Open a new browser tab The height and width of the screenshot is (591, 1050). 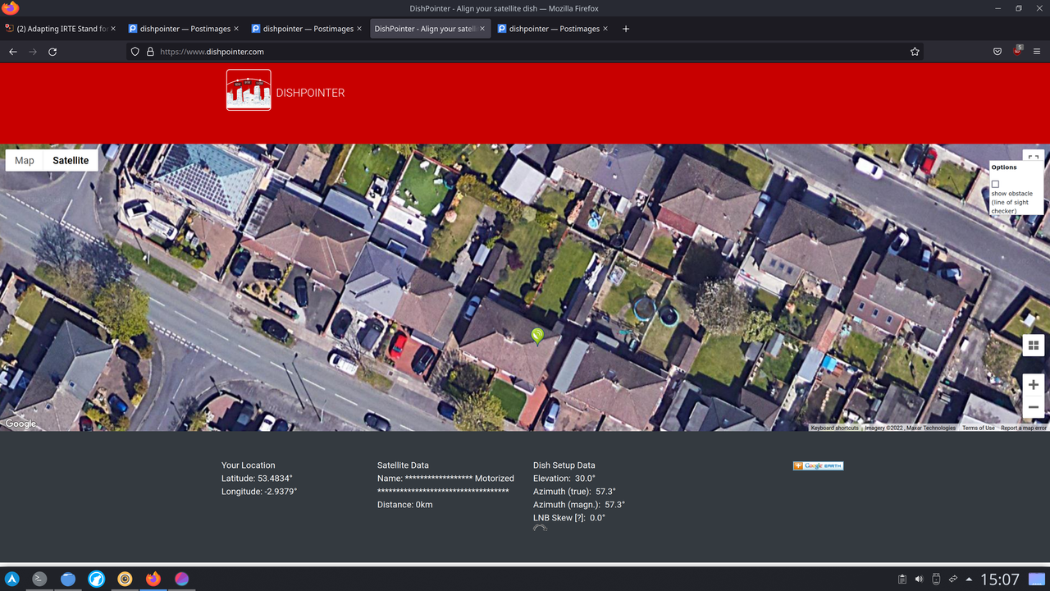[x=626, y=29]
